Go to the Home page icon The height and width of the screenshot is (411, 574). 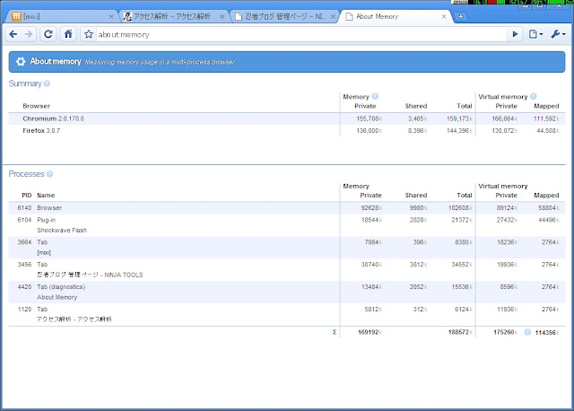point(68,34)
